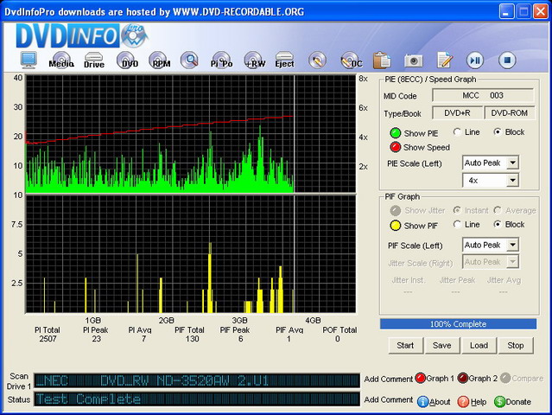
Task: Click the About info icon
Action: tap(422, 402)
